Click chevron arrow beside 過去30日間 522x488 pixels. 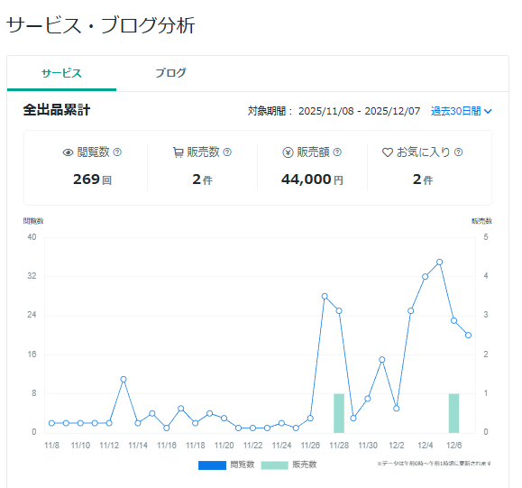click(488, 111)
